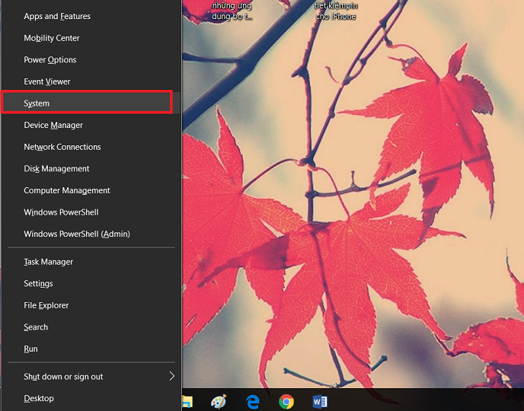
Task: Launch Microsoft Edge from the taskbar
Action: point(252,401)
